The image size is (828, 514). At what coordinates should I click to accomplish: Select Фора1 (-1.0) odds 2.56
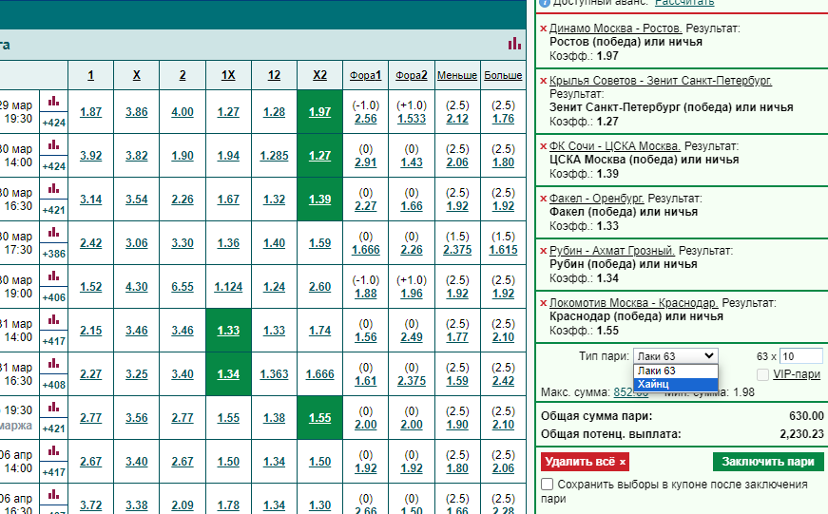coord(365,119)
